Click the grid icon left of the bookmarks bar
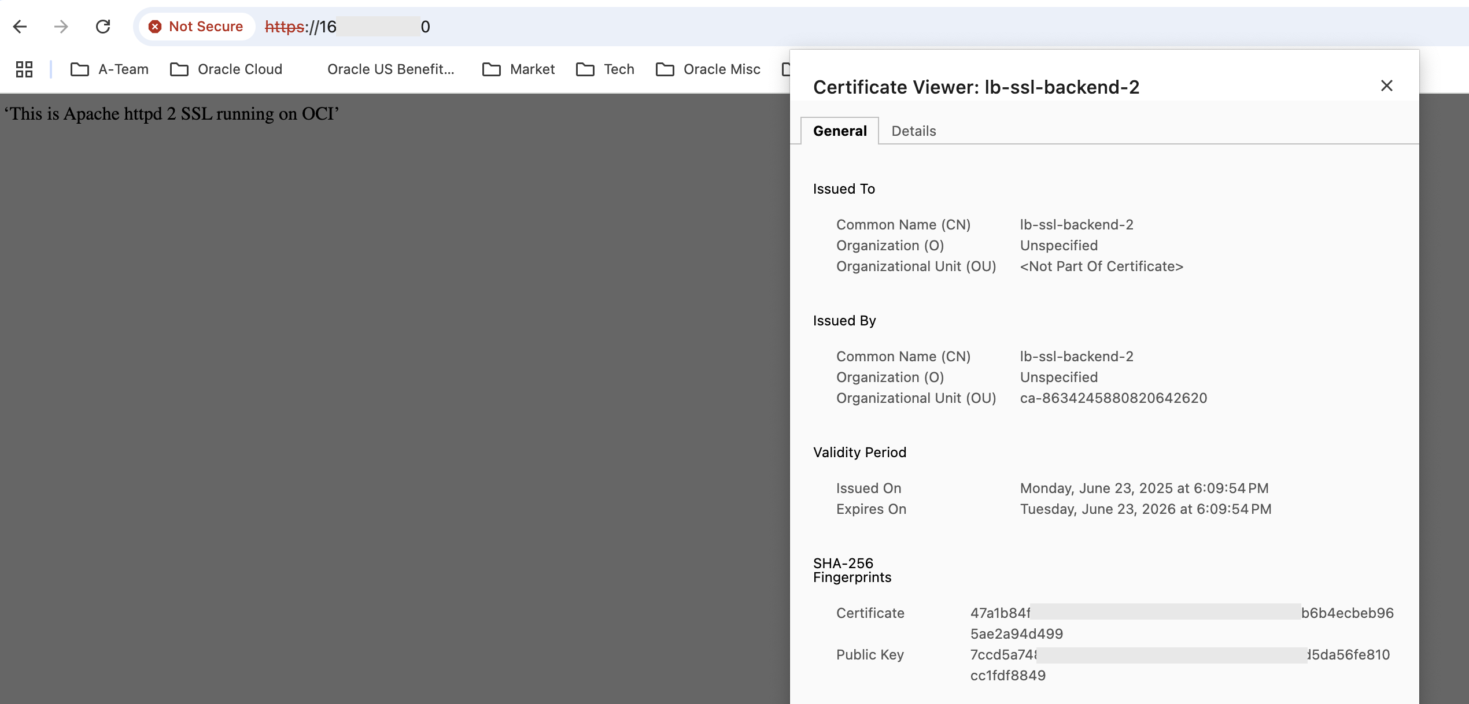1469x704 pixels. [24, 69]
